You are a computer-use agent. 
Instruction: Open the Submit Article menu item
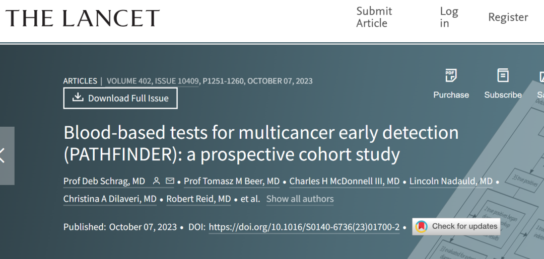[374, 17]
